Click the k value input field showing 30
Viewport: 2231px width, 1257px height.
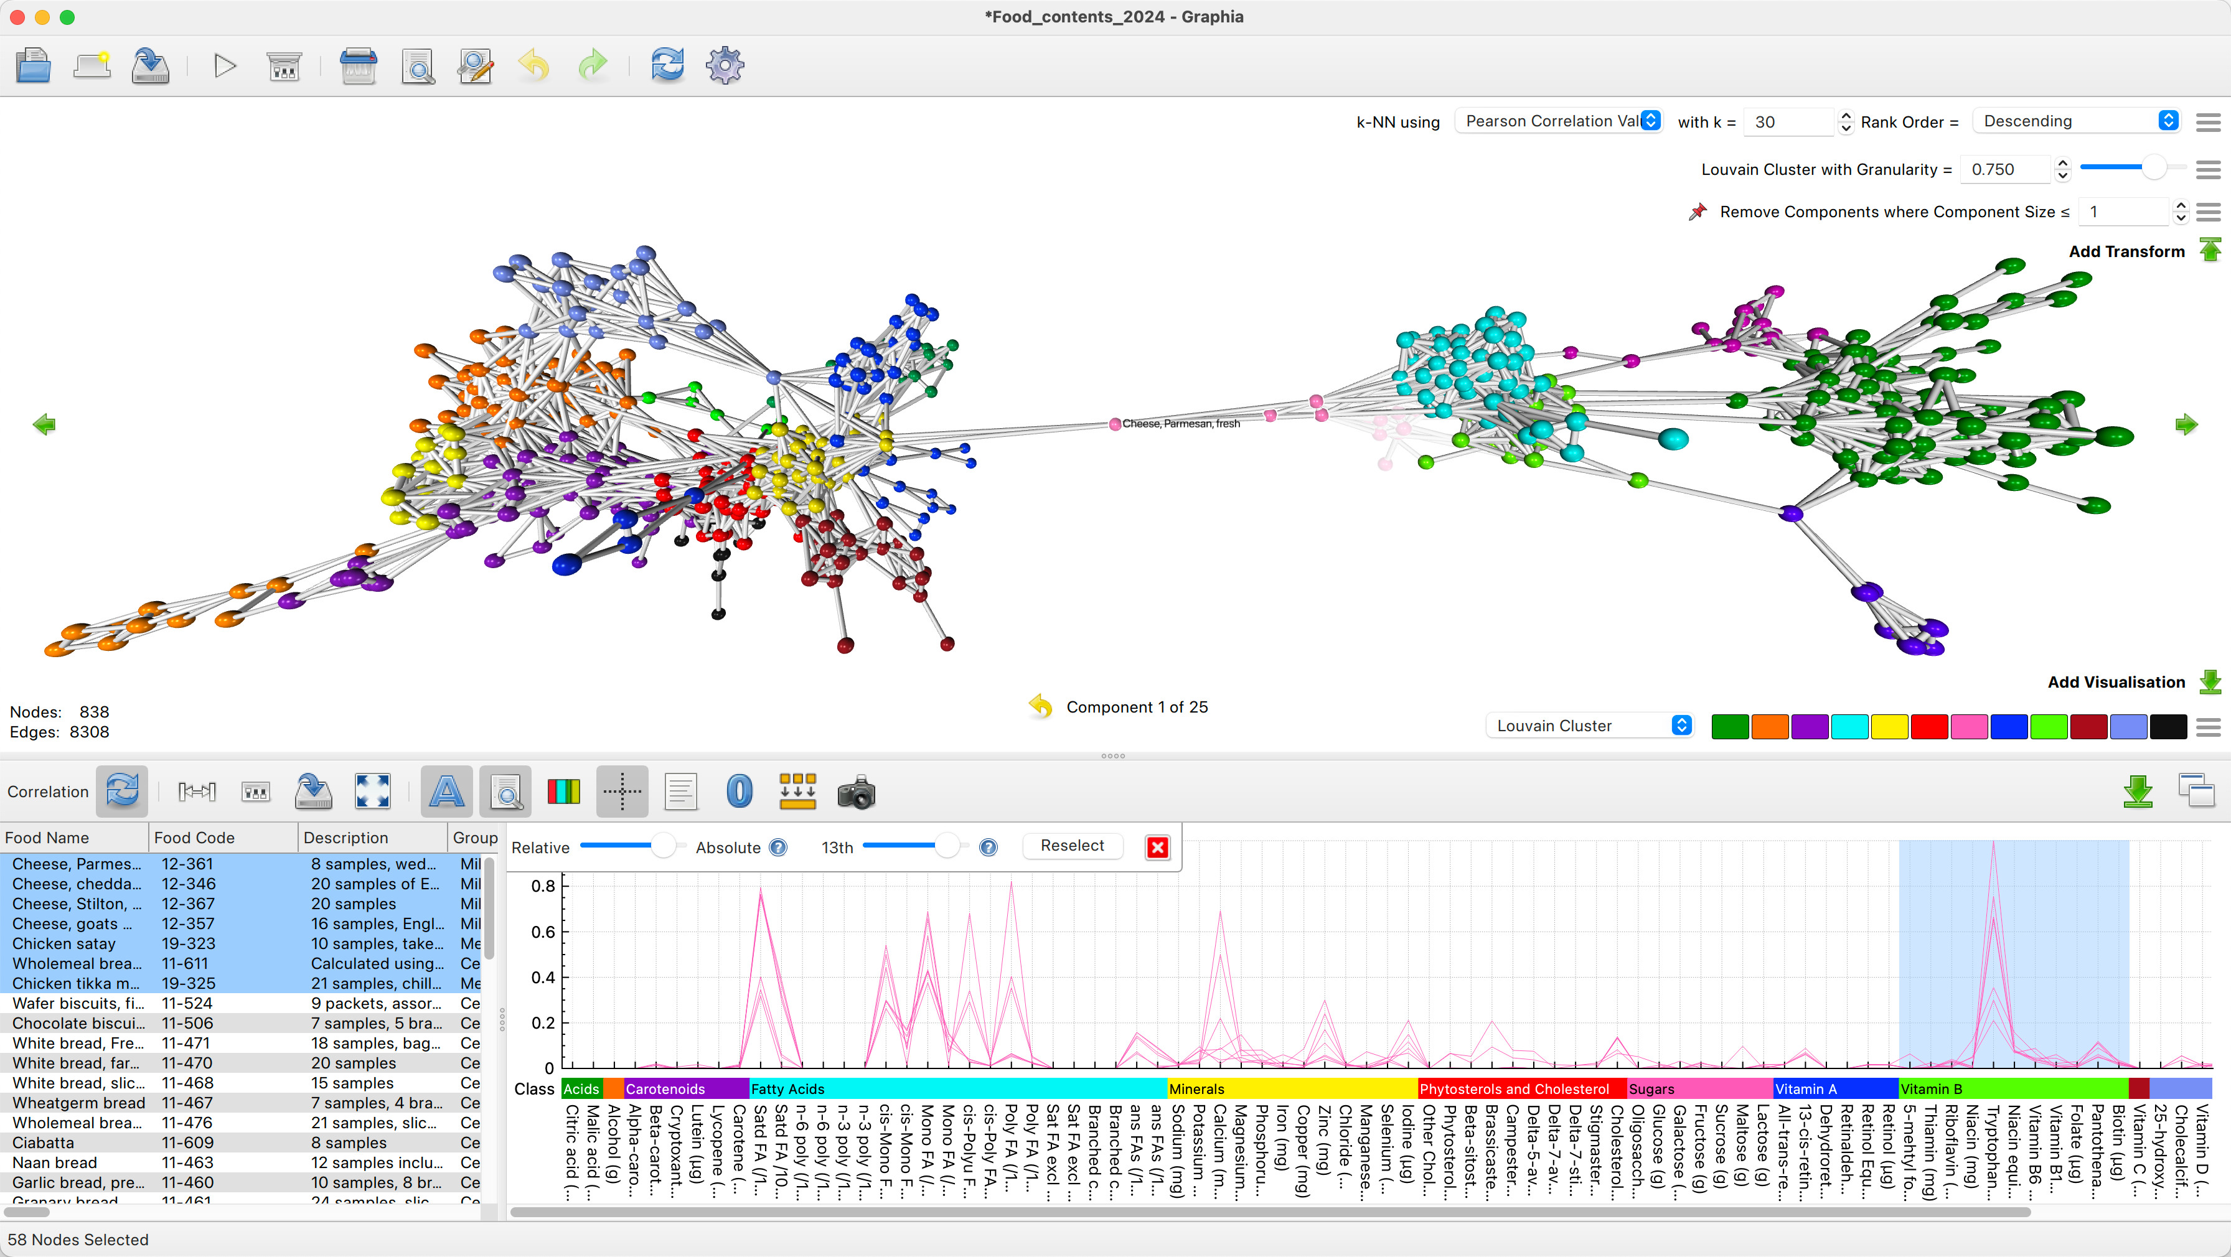point(1788,122)
